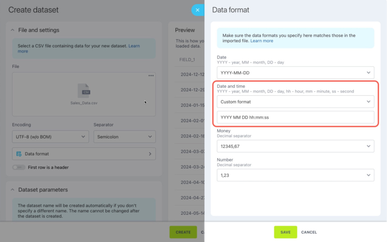Toggle the First row is a header switch
Image resolution: width=387 pixels, height=242 pixels.
[x=19, y=167]
